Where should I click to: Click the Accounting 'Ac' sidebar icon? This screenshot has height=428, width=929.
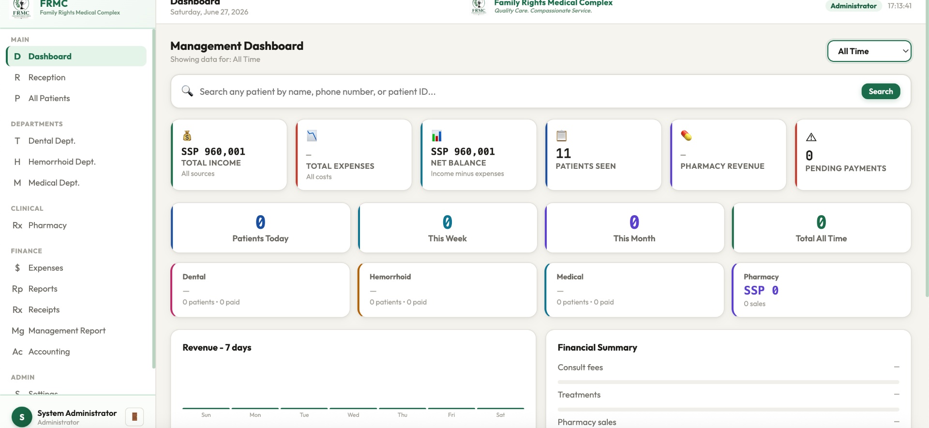17,352
